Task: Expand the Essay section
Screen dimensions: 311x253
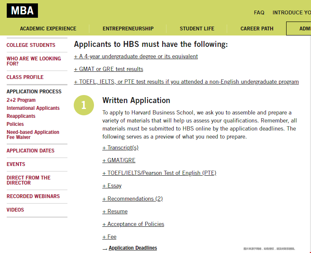Action: tap(112, 185)
